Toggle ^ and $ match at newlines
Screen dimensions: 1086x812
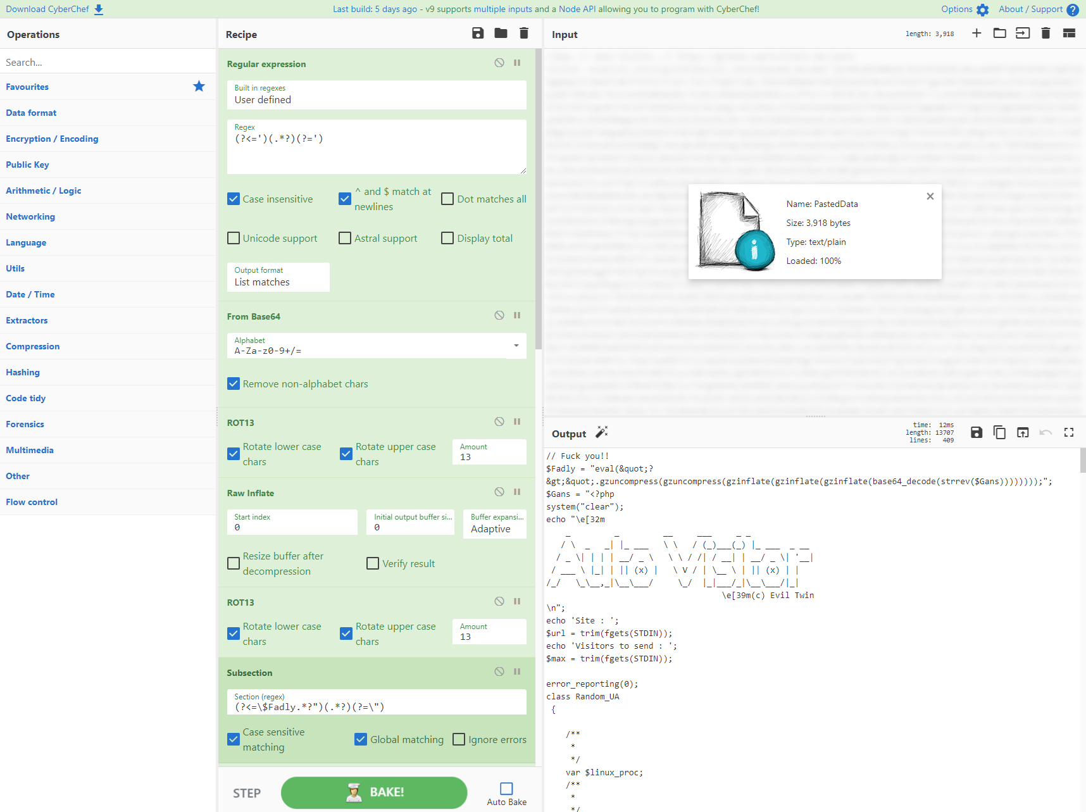345,199
